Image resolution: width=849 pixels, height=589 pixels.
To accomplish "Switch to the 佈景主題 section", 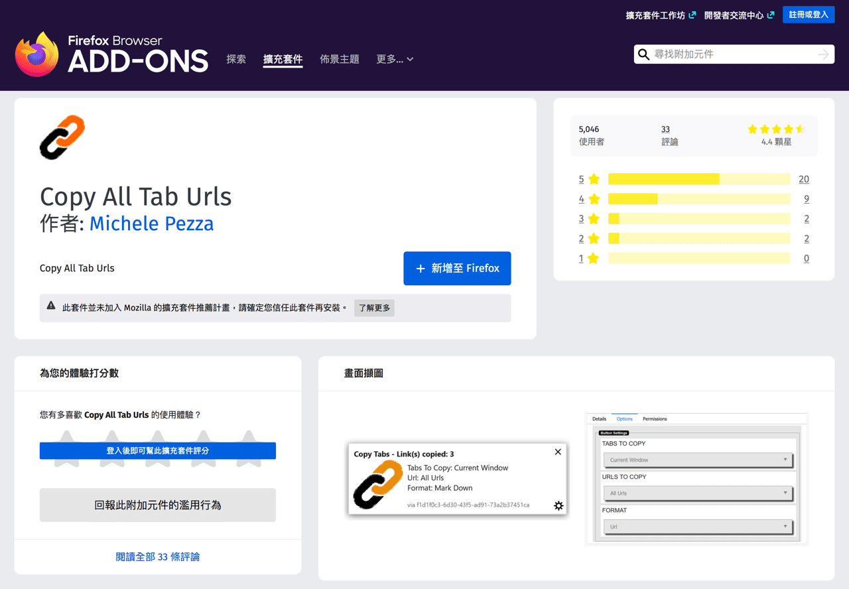I will coord(340,59).
